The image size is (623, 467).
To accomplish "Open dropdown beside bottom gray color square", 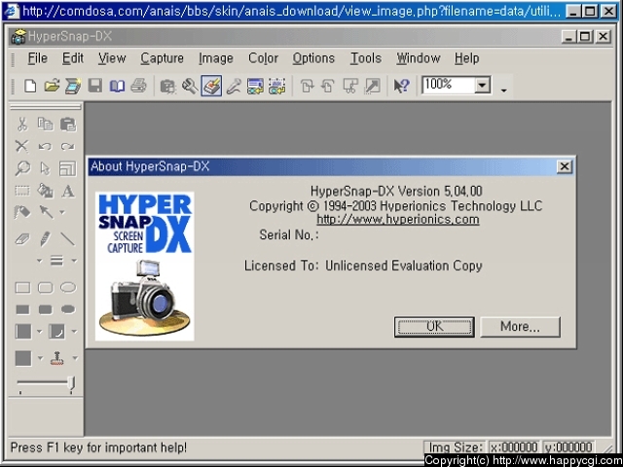I will coord(40,358).
